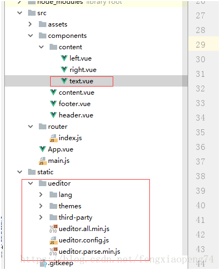Expand the lang folder chevron
The height and width of the screenshot is (270, 220).
(x=41, y=195)
